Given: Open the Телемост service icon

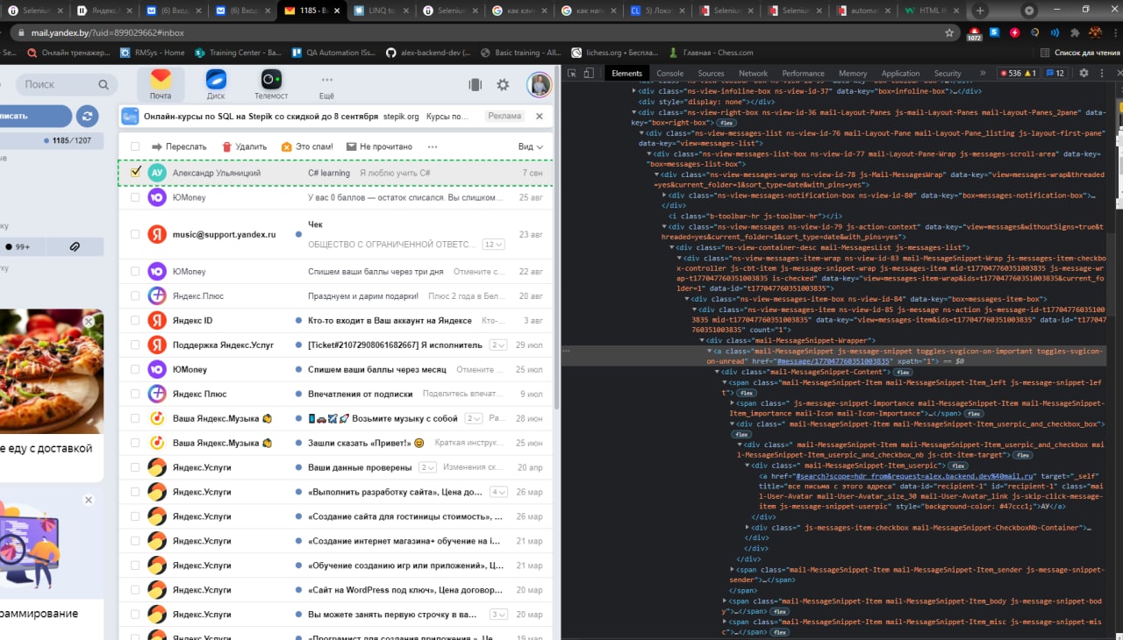Looking at the screenshot, I should click(x=271, y=84).
